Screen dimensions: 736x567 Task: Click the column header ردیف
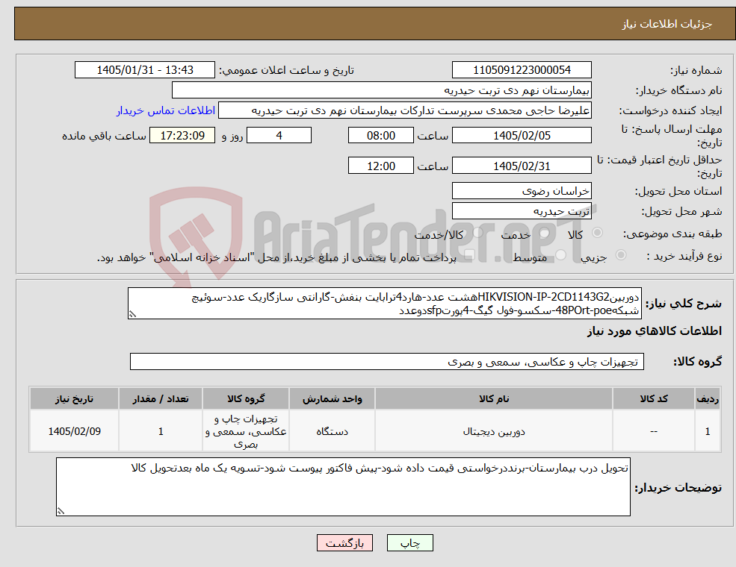coord(708,399)
